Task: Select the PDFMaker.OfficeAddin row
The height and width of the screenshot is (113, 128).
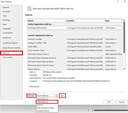Action: (75, 28)
